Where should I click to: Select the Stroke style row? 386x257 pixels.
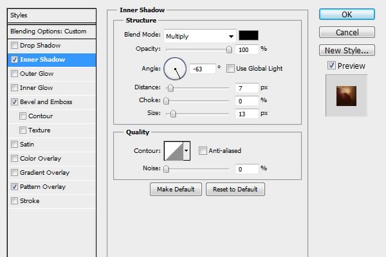click(51, 201)
